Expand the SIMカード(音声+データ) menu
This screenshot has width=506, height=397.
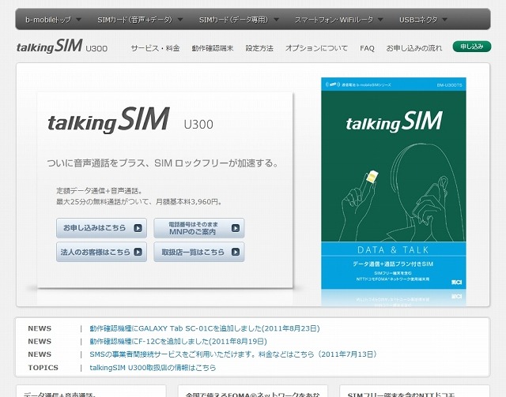pos(140,20)
